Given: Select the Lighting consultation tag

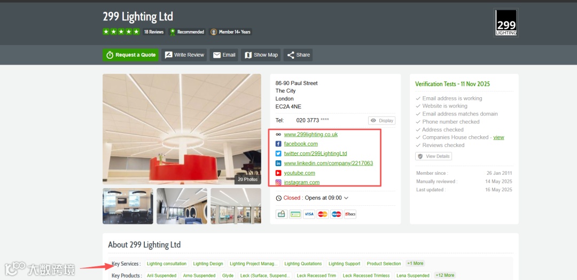Looking at the screenshot, I should point(167,263).
